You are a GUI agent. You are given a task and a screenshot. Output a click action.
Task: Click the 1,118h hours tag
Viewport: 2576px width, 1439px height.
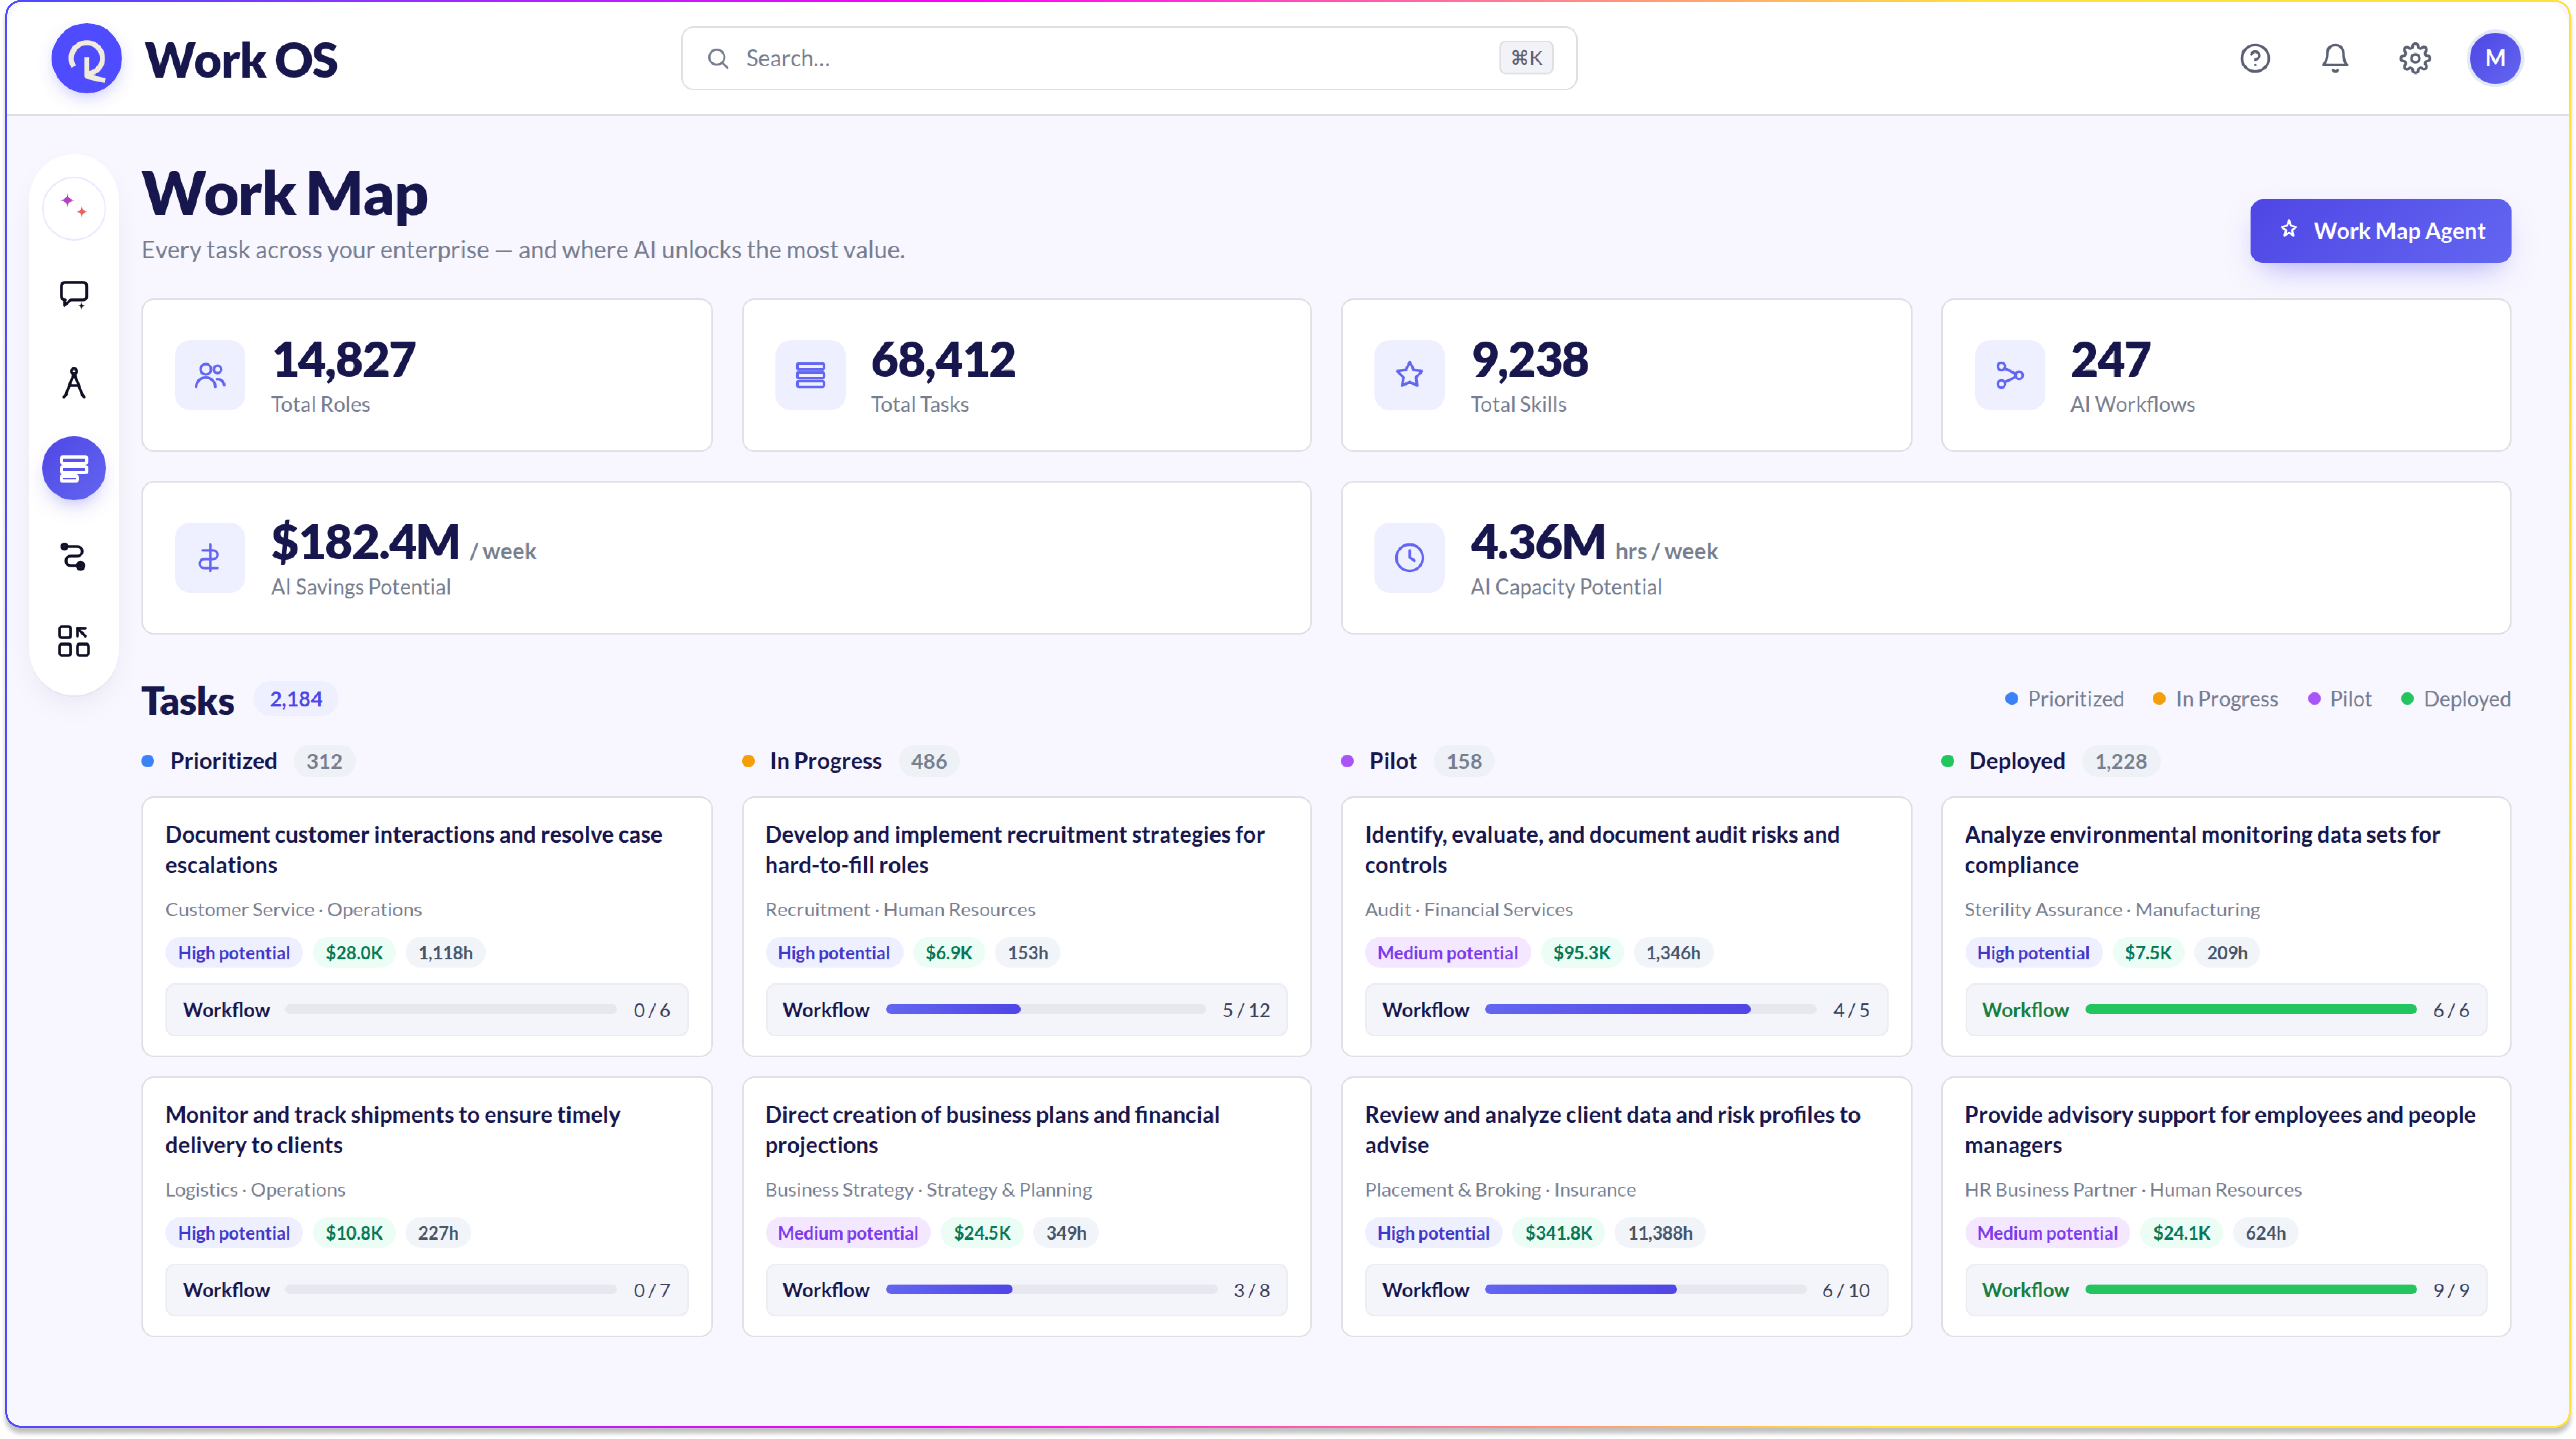coord(445,953)
